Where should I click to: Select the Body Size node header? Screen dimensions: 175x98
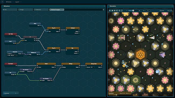94,64
